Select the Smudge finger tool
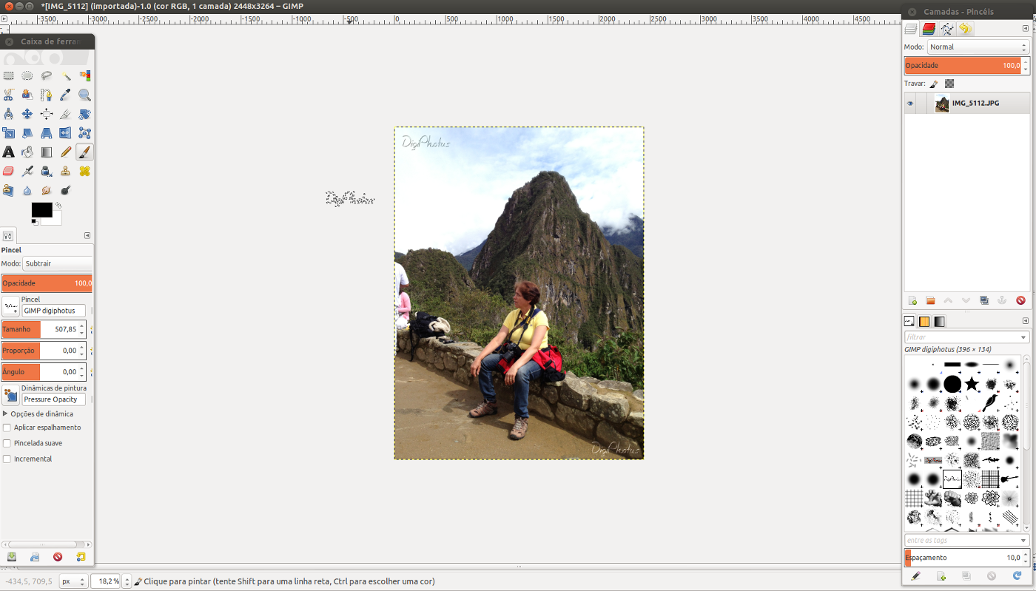 tap(47, 191)
